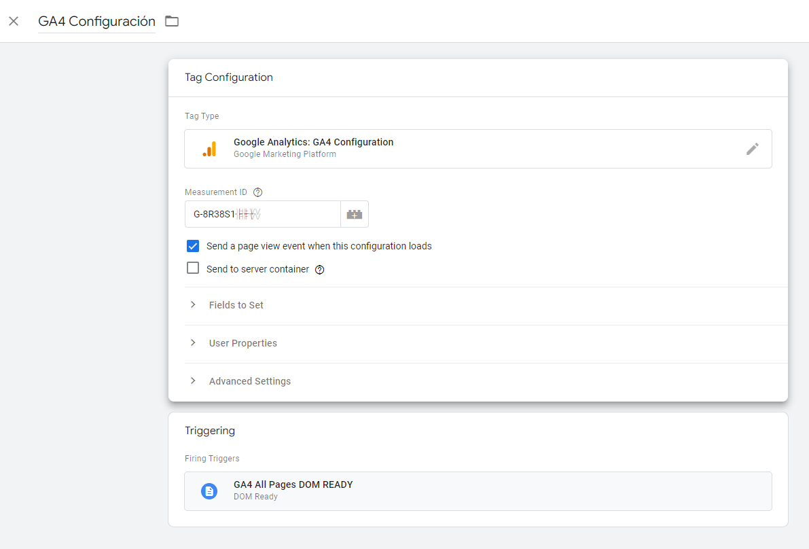Expand the Advanced Settings section

193,381
